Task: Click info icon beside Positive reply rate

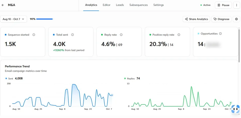Action: [x=179, y=35]
